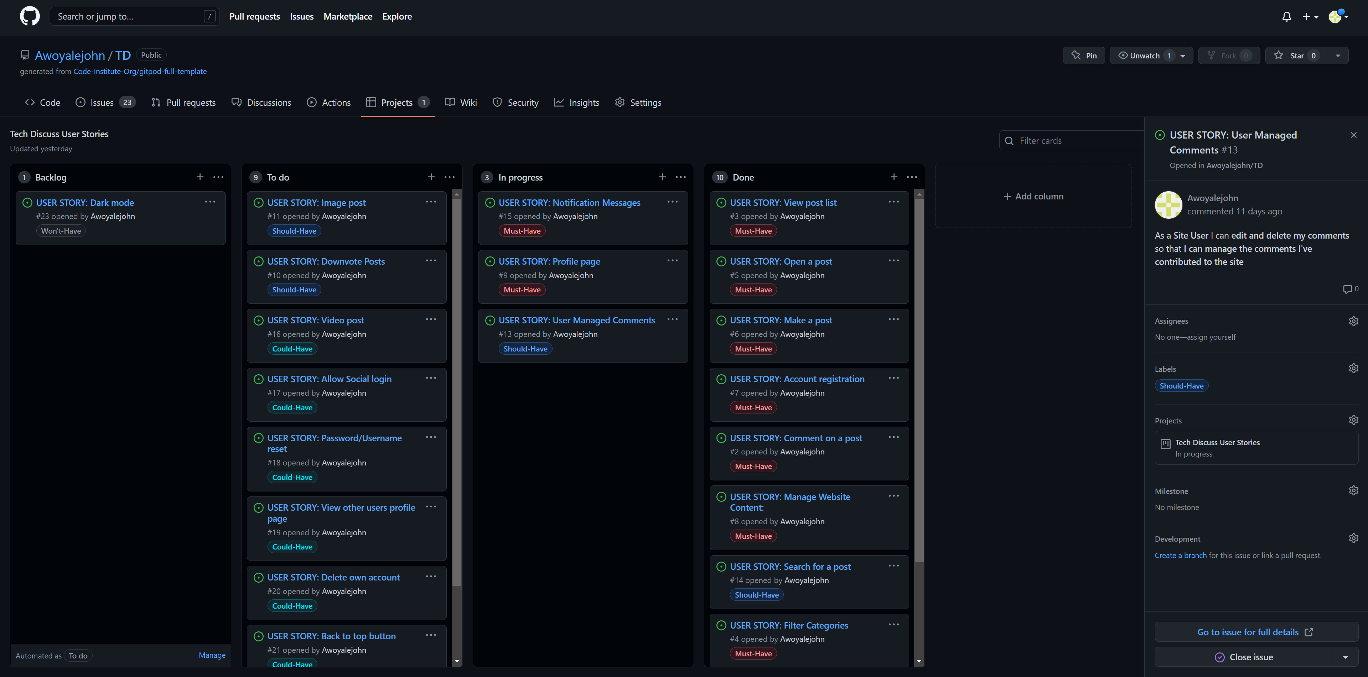Click Milestone gear icon
The height and width of the screenshot is (677, 1368).
coord(1353,491)
